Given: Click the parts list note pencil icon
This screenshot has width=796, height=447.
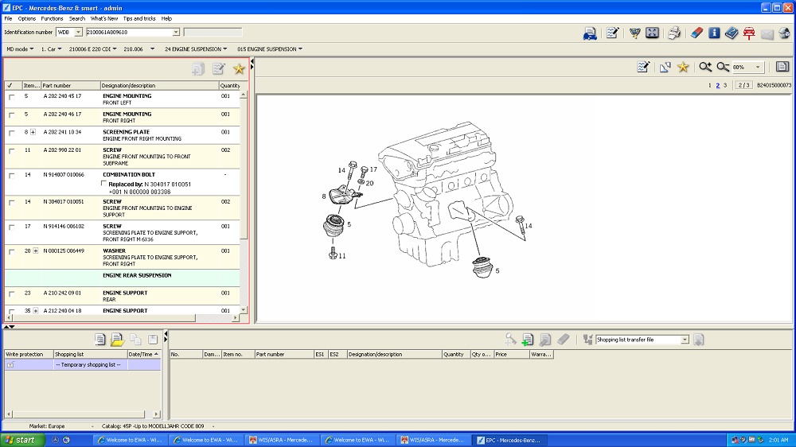Looking at the screenshot, I should [219, 68].
